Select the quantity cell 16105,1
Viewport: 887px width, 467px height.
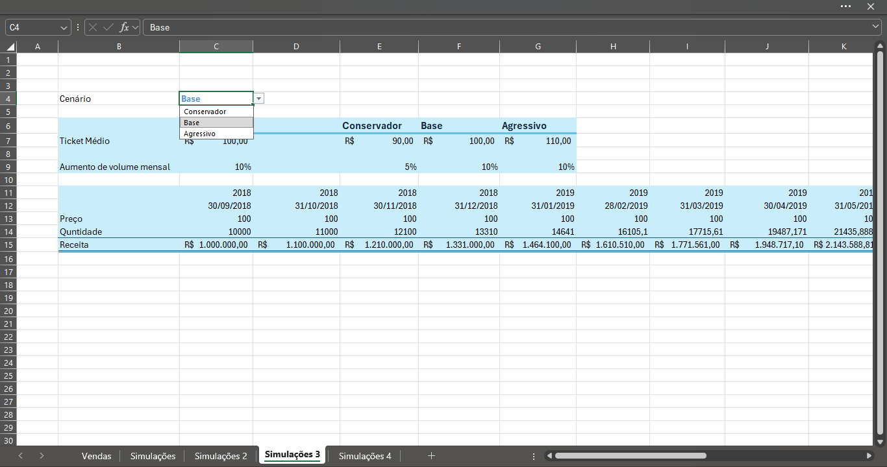(x=613, y=232)
